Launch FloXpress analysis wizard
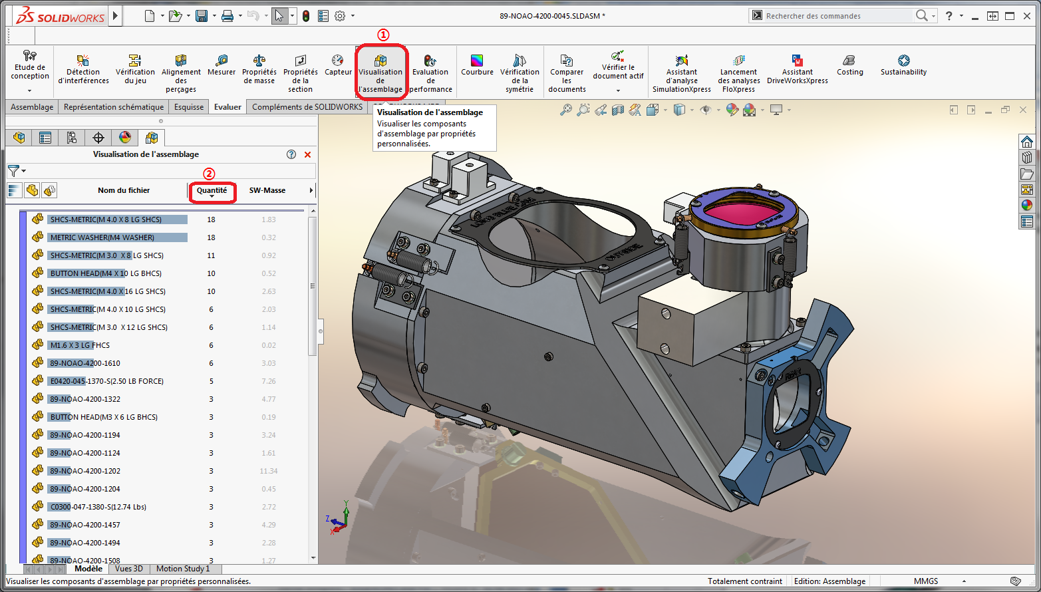 738,74
